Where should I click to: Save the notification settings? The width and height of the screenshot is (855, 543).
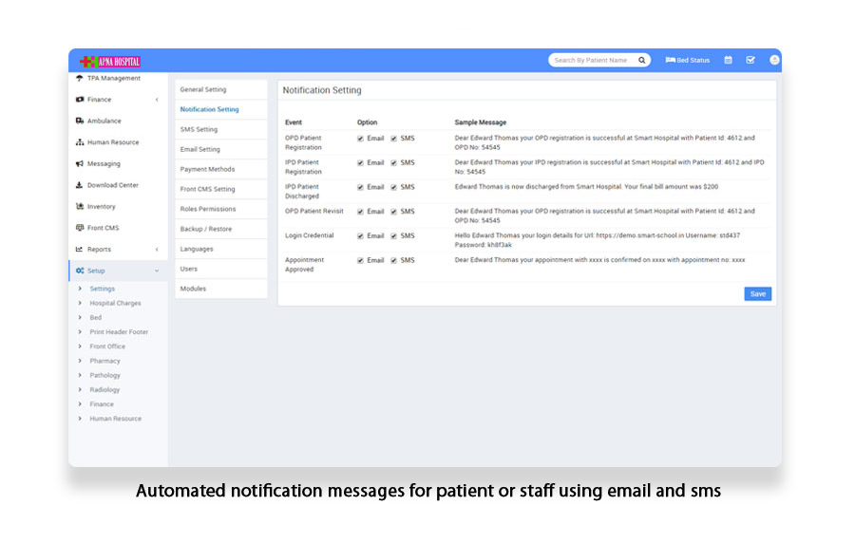click(x=758, y=294)
